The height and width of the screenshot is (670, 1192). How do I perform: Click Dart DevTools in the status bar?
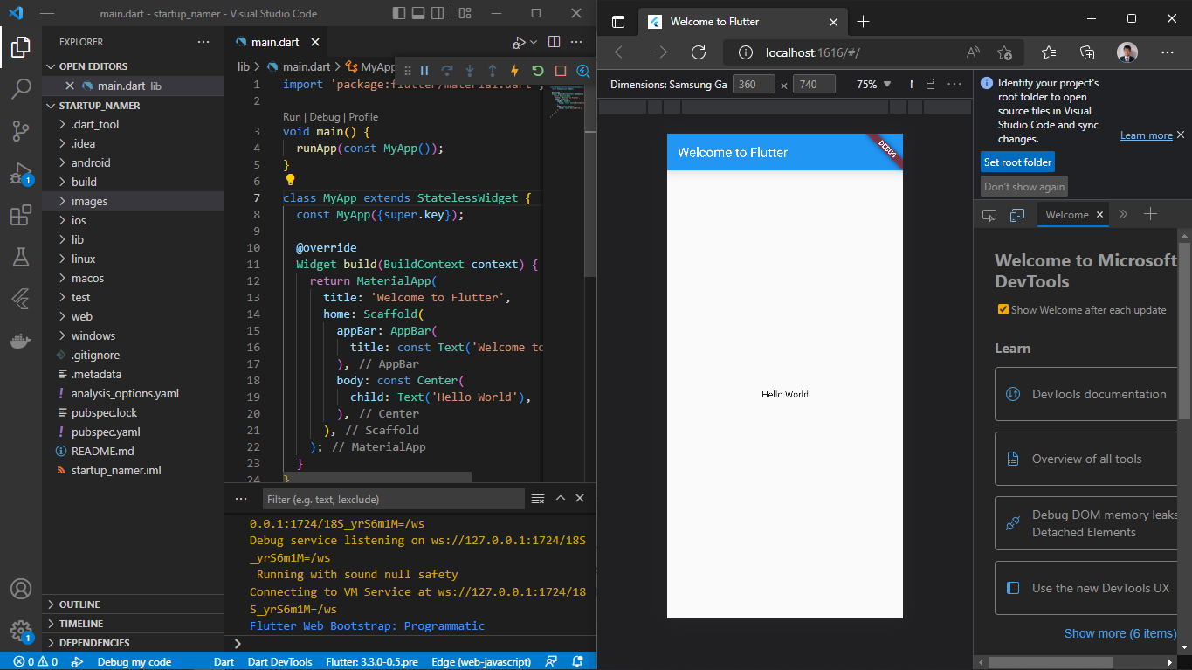(279, 662)
